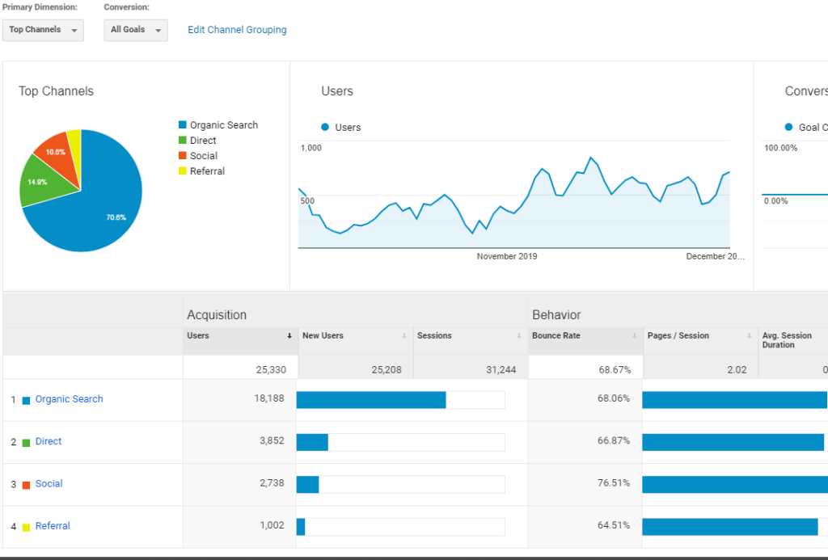Screen dimensions: 828x560
Task: Click orange Social legend square
Action: 183,156
